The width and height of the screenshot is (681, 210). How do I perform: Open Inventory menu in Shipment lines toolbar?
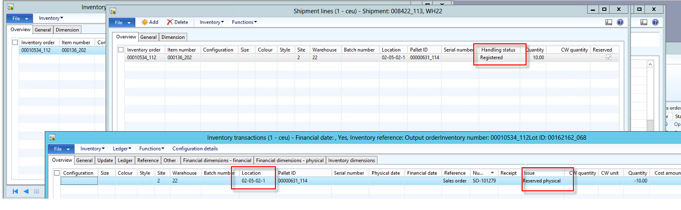(x=211, y=22)
